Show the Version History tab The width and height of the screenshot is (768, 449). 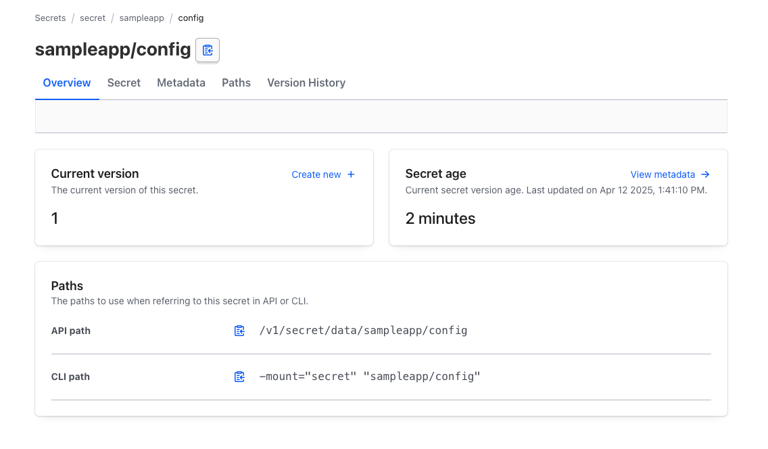point(306,82)
